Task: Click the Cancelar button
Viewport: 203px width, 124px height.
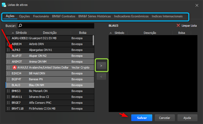Action: click(x=165, y=118)
